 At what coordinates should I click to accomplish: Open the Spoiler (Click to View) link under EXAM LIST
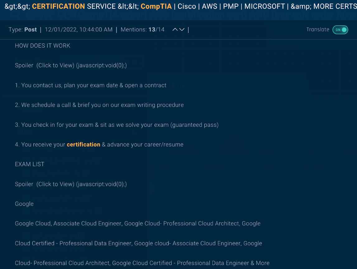(x=71, y=184)
